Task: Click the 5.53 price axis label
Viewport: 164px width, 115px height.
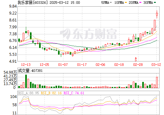Action: pyautogui.click(x=13, y=55)
